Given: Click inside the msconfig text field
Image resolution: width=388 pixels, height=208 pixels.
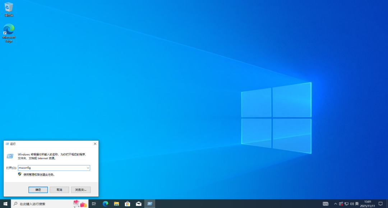Looking at the screenshot, I should 50,168.
